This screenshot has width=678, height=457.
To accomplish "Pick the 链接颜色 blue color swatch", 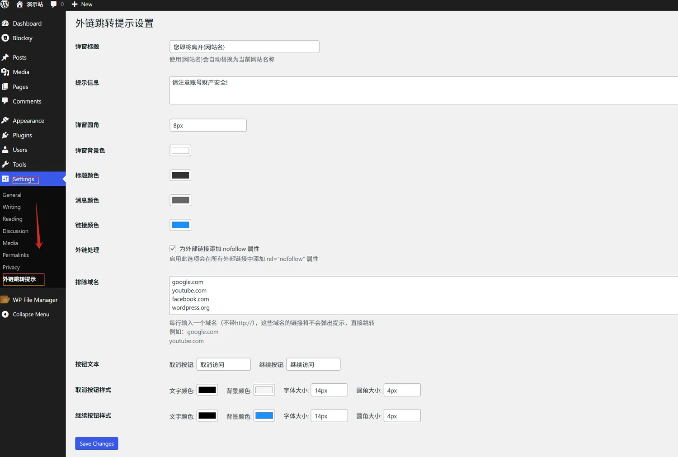I will (180, 225).
